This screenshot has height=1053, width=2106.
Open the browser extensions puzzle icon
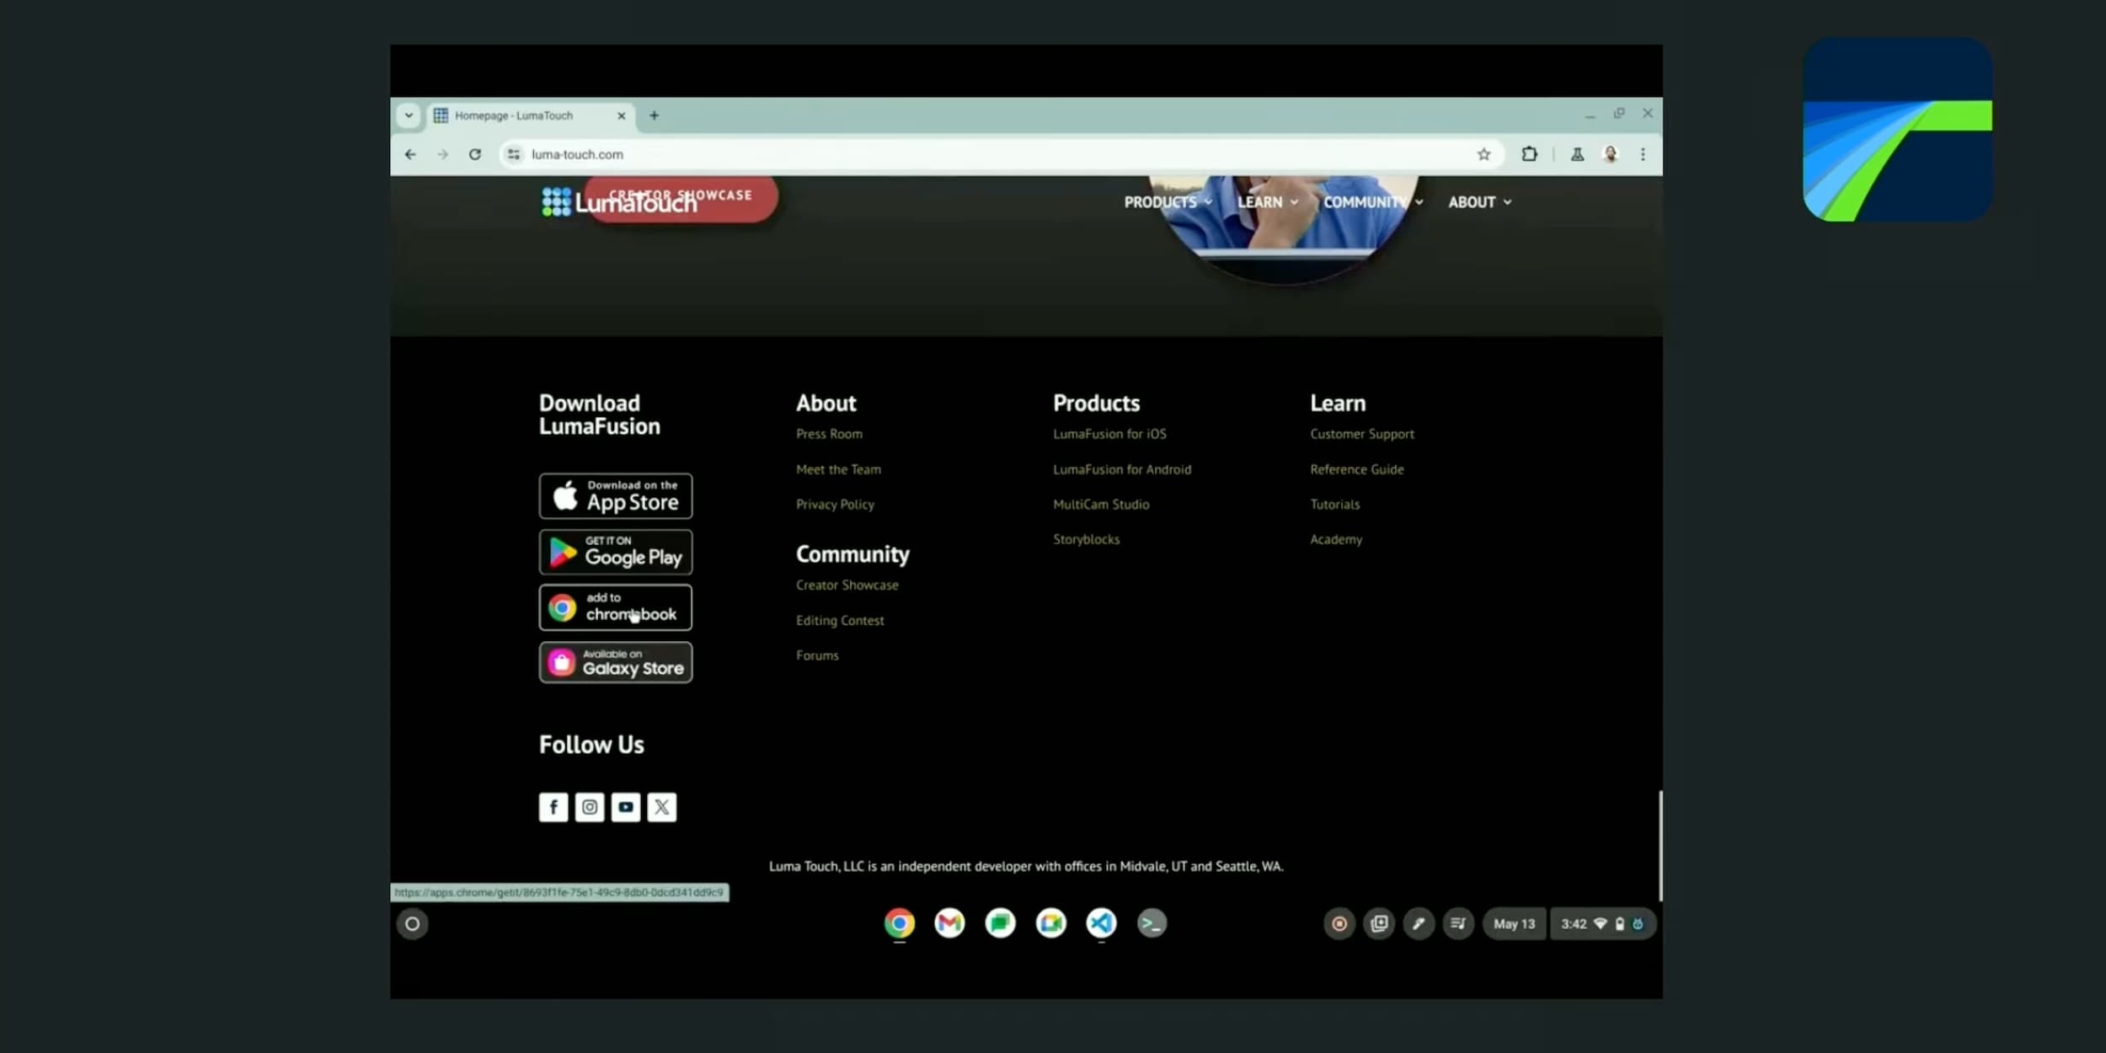[x=1529, y=154]
